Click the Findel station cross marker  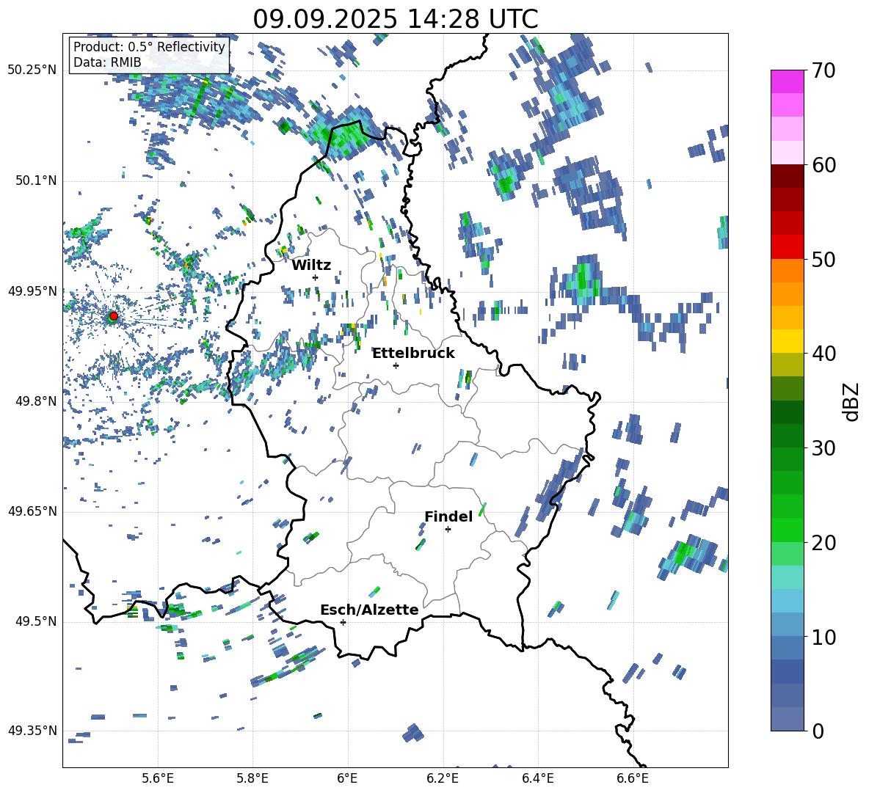click(x=448, y=530)
